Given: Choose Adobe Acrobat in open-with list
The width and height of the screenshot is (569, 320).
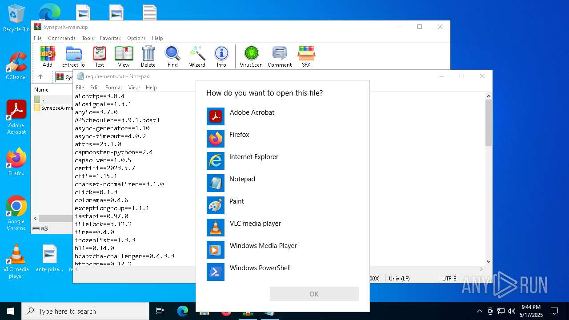Looking at the screenshot, I should [283, 116].
